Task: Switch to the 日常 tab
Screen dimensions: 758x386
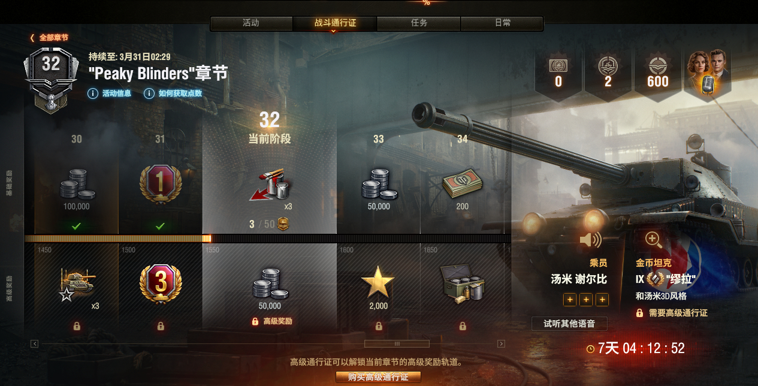Action: click(x=502, y=23)
